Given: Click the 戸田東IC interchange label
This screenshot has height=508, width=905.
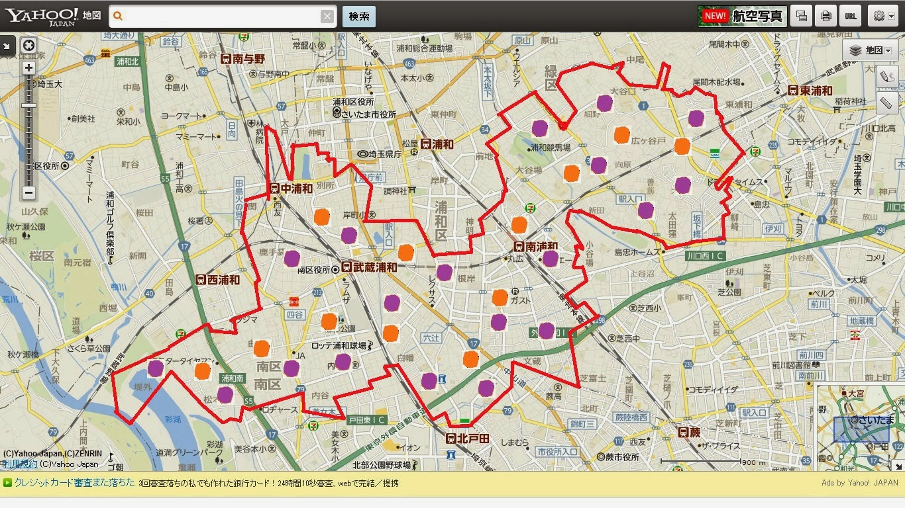Looking at the screenshot, I should tap(366, 419).
